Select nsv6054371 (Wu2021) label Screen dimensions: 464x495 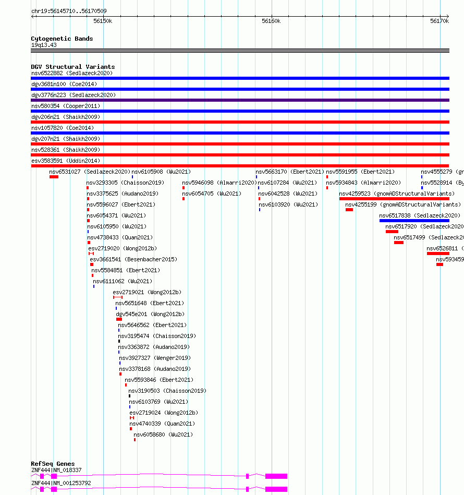[116, 215]
